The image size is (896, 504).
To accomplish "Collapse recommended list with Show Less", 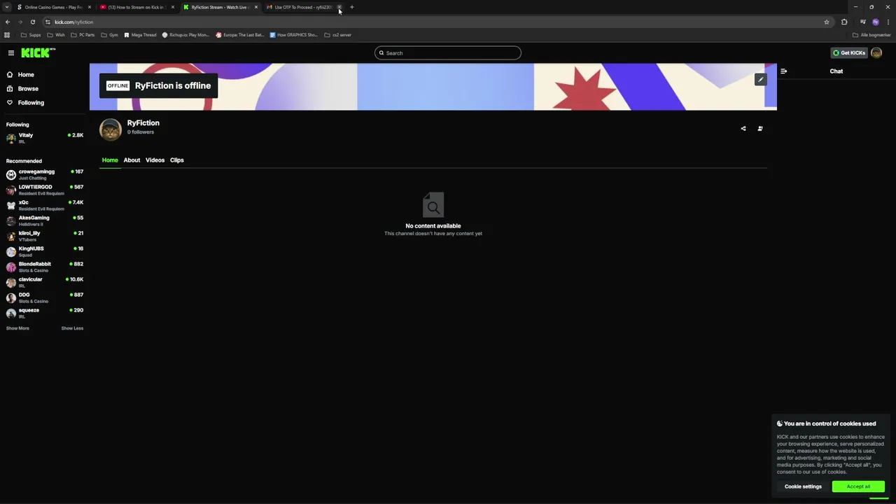I will pos(72,328).
